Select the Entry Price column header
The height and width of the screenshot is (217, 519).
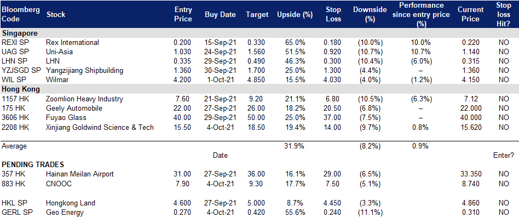point(183,14)
